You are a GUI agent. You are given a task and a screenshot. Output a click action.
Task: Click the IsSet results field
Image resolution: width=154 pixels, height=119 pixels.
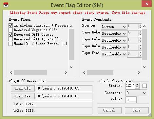click(59, 104)
